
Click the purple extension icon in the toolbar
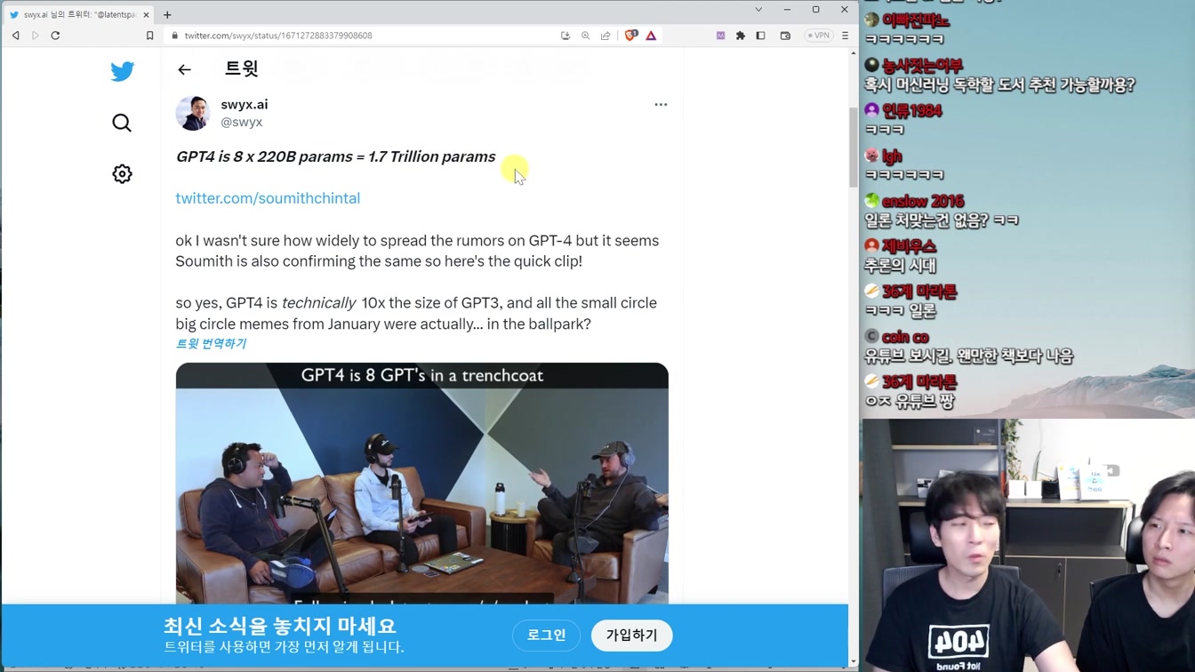(x=720, y=36)
